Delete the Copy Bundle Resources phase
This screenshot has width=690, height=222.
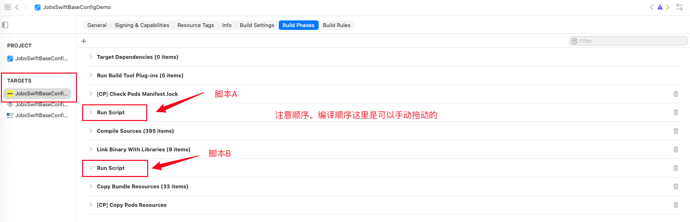(676, 186)
